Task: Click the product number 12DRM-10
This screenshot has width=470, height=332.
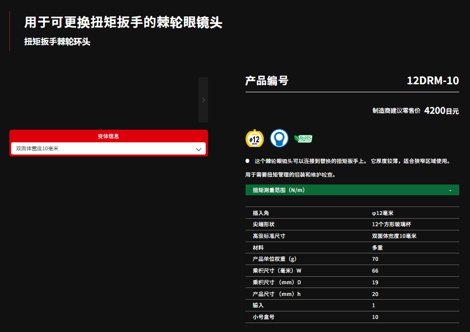Action: pyautogui.click(x=433, y=81)
